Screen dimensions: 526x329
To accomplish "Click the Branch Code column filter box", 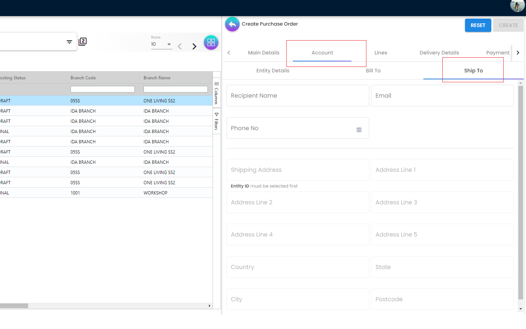I will [x=102, y=89].
